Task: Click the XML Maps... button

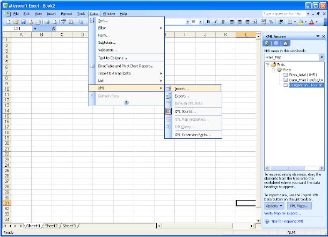Action: [298, 205]
